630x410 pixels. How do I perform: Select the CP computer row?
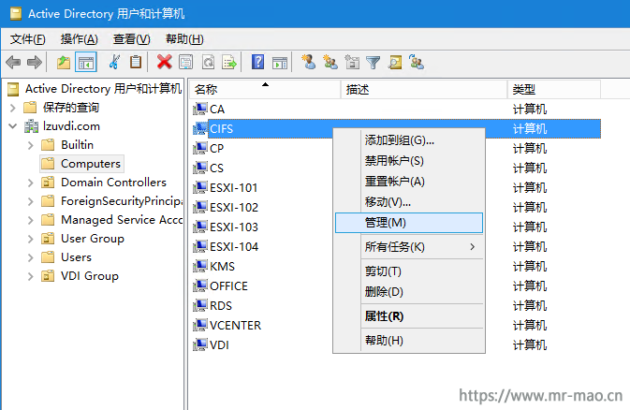[396, 148]
